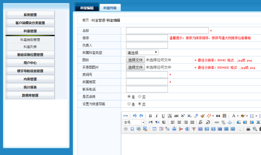Select 否 for 设置为快速导航
The height and width of the screenshot is (155, 261).
pyautogui.click(x=140, y=104)
